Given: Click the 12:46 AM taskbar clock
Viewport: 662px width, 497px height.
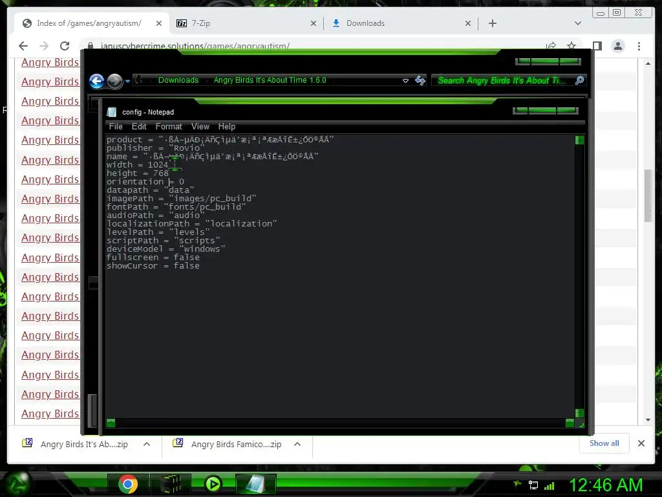Looking at the screenshot, I should pos(605,485).
